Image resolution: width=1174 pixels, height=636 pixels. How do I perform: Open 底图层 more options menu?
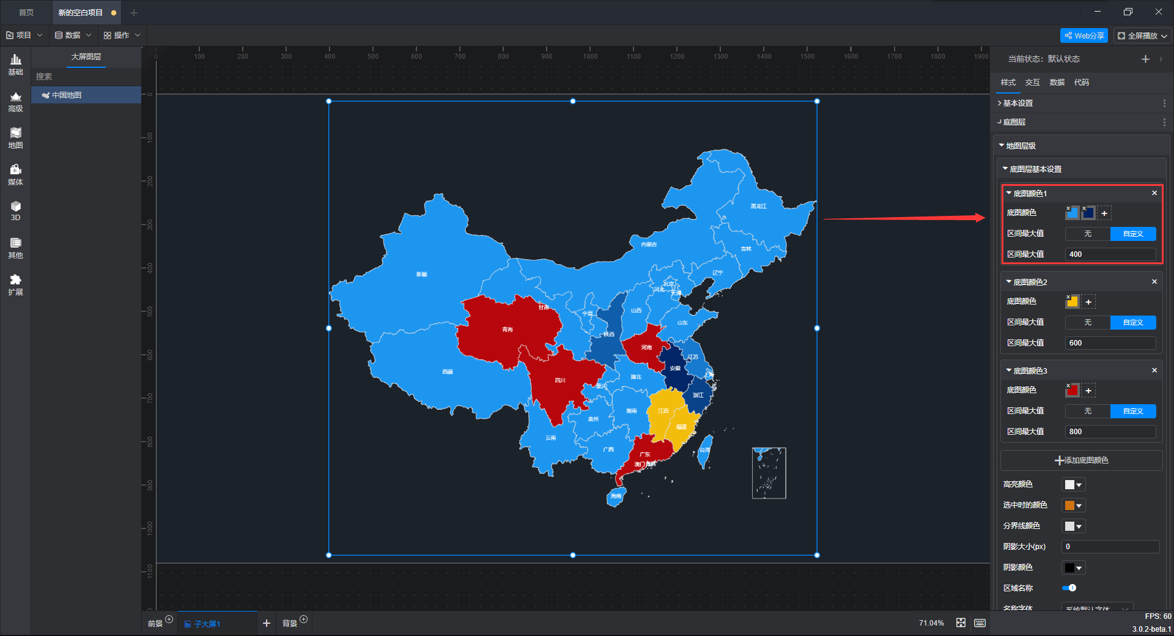pos(1164,122)
